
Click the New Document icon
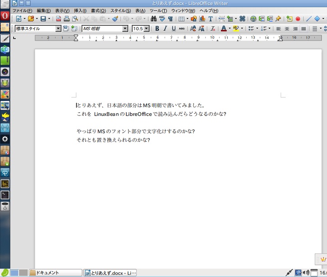[x=19, y=19]
